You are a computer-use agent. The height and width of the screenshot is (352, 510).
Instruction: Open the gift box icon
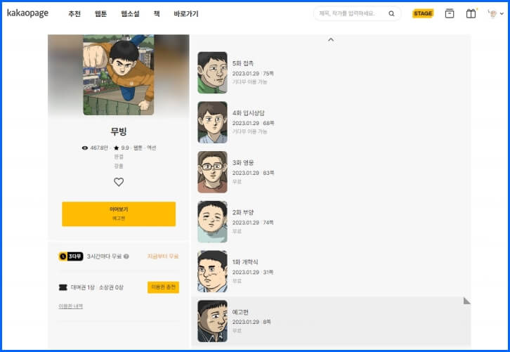(x=471, y=13)
